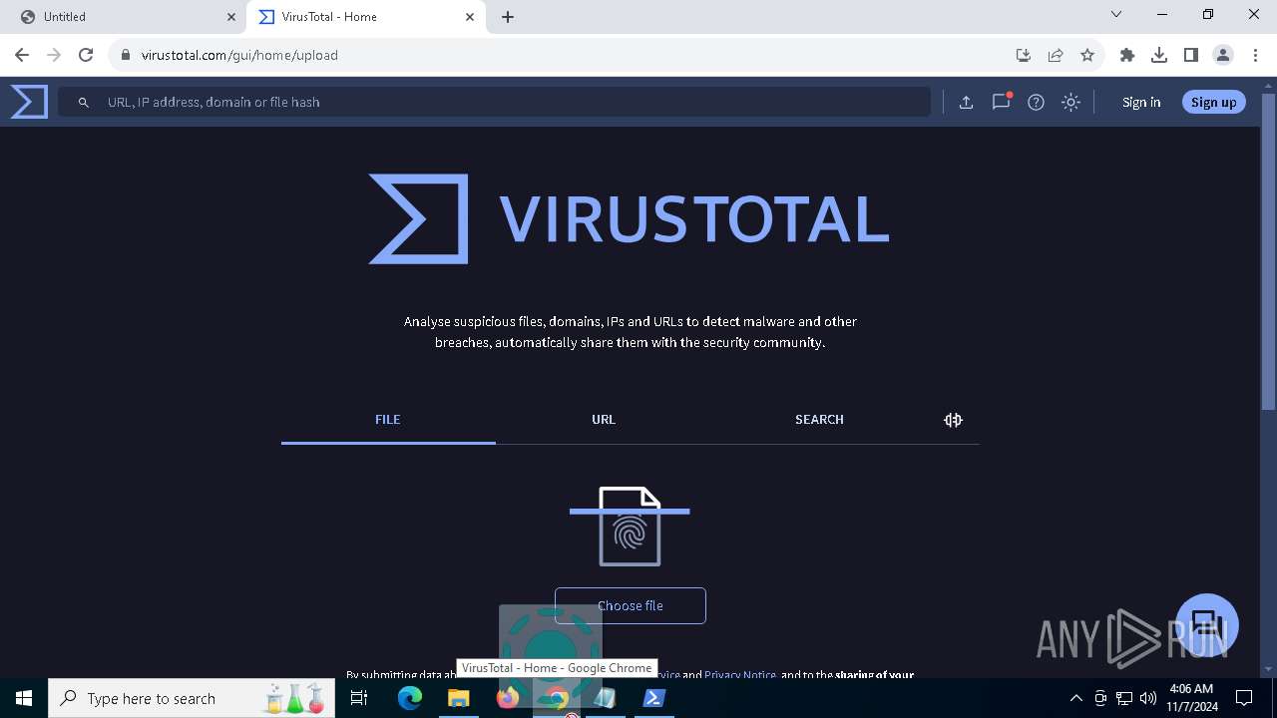Open the notifications speech bubble icon
The image size is (1277, 718).
1001,102
